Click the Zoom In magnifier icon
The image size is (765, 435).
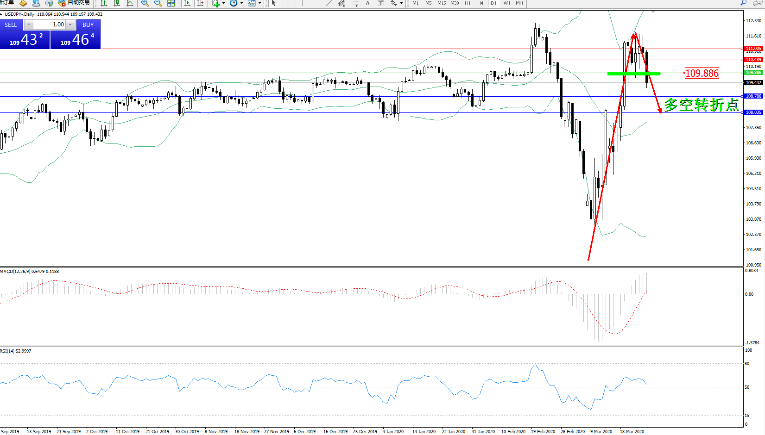coord(145,3)
